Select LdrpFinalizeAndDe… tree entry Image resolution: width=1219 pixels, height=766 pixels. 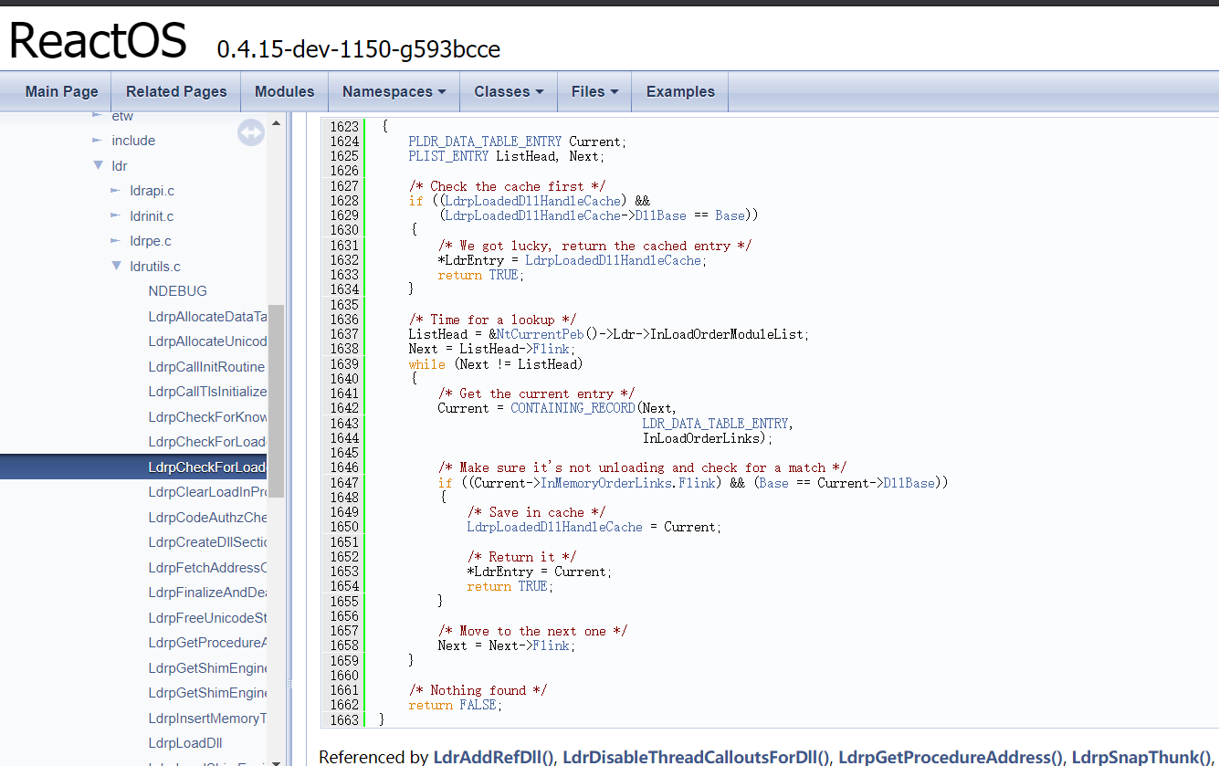coord(207,593)
